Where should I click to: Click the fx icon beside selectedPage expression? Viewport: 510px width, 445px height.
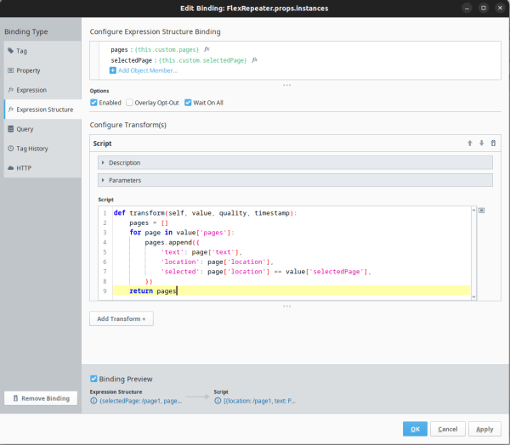pyautogui.click(x=254, y=60)
